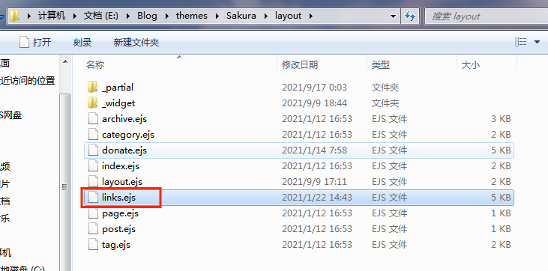
Task: Navigate to themes folder in breadcrumb
Action: coord(192,16)
